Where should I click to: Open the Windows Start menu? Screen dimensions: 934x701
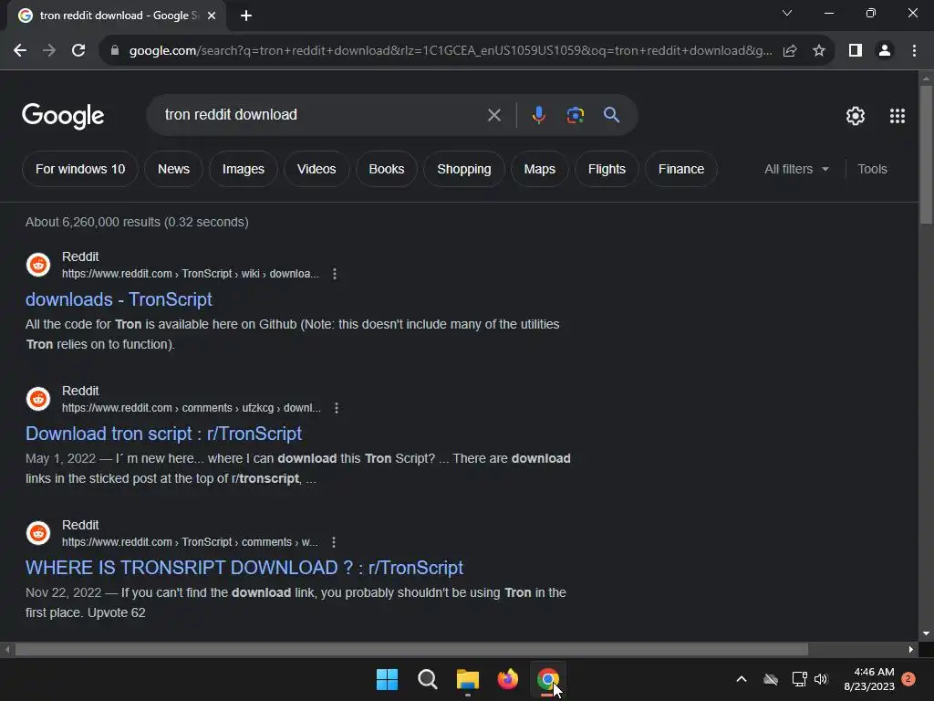pyautogui.click(x=387, y=679)
